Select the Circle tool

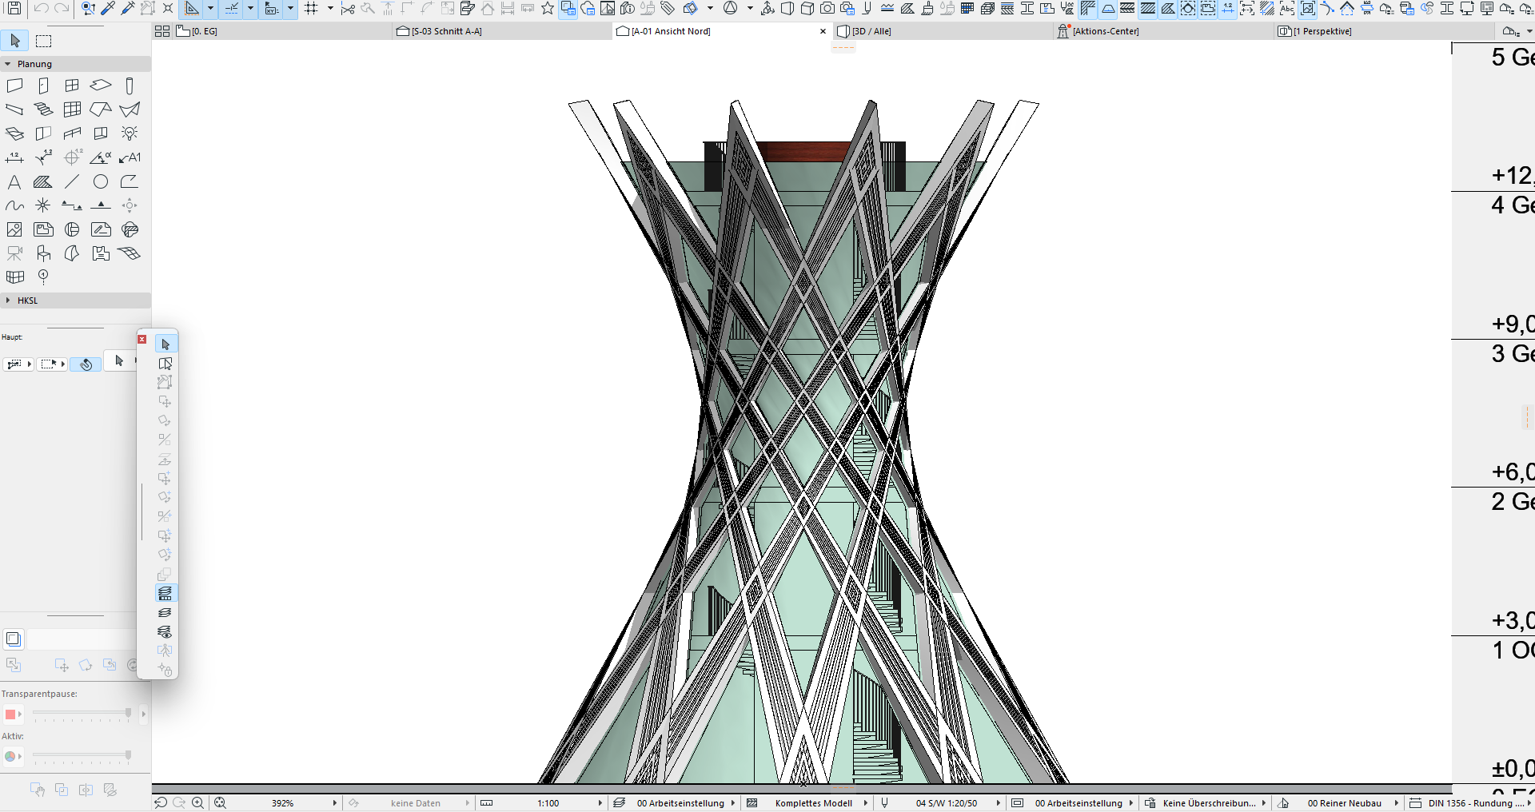[101, 181]
